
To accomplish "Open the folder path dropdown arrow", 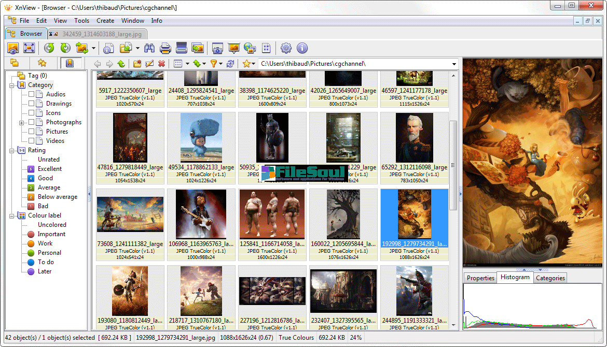I will click(454, 64).
